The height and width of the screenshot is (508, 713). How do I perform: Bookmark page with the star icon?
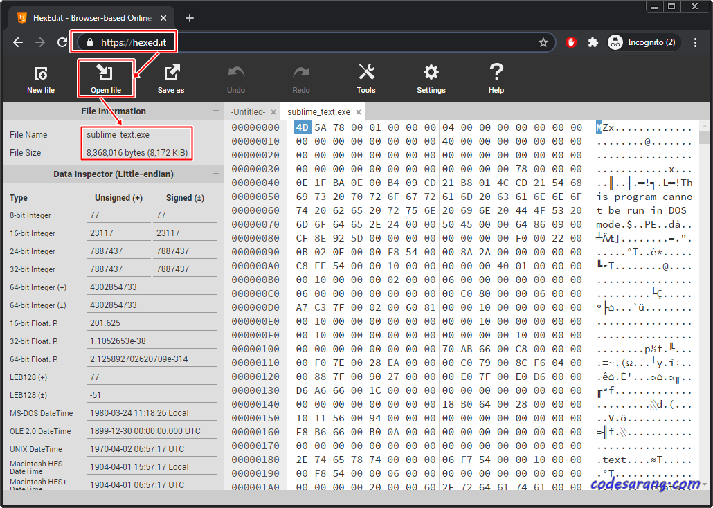click(x=543, y=42)
